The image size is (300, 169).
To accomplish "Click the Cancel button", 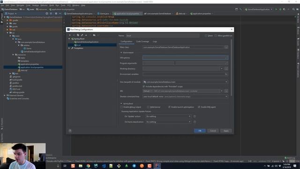I will pos(213,131).
